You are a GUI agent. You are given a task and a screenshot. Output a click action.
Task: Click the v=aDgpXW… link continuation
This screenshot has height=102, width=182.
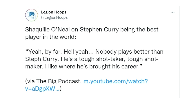tap(42, 89)
